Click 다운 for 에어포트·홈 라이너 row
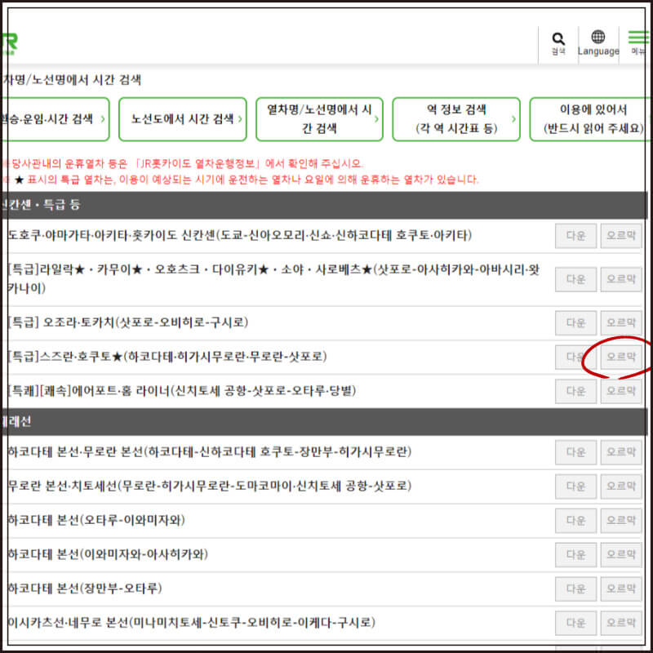653x653 pixels. (575, 391)
